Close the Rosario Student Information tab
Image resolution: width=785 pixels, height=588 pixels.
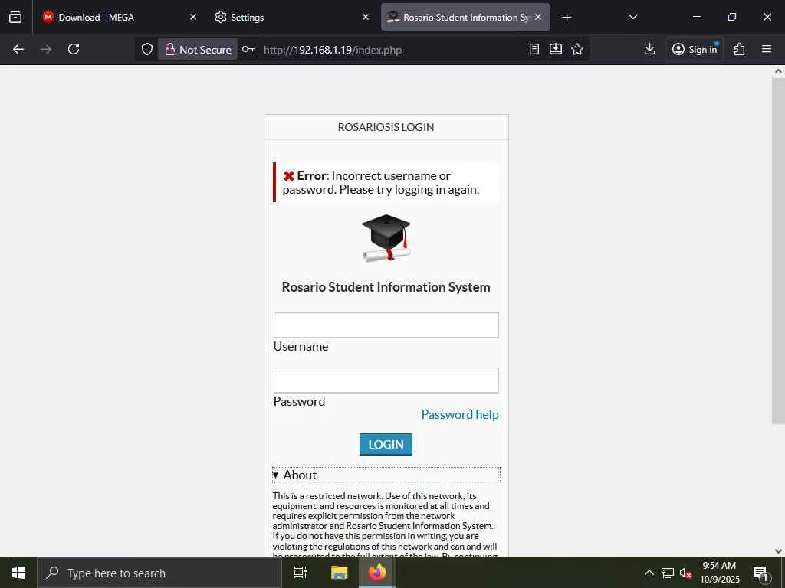coord(538,17)
